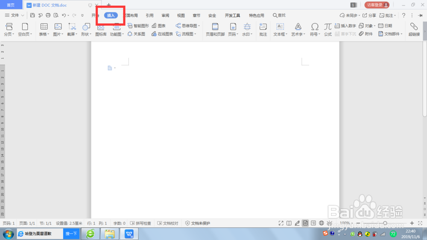Viewport: 427px width, 240px height.
Task: Open the comment (批注) dropdown at top right
Action: click(x=388, y=15)
